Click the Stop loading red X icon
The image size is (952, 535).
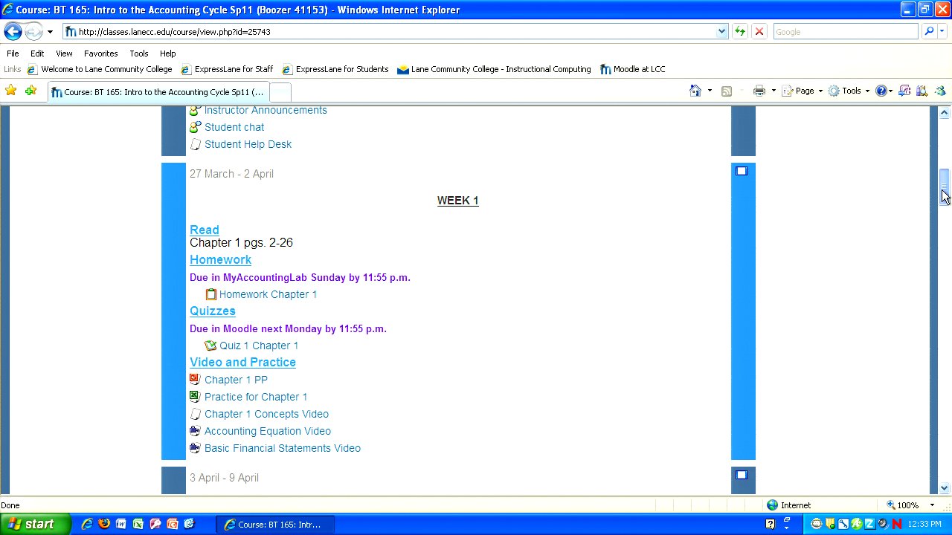click(759, 31)
